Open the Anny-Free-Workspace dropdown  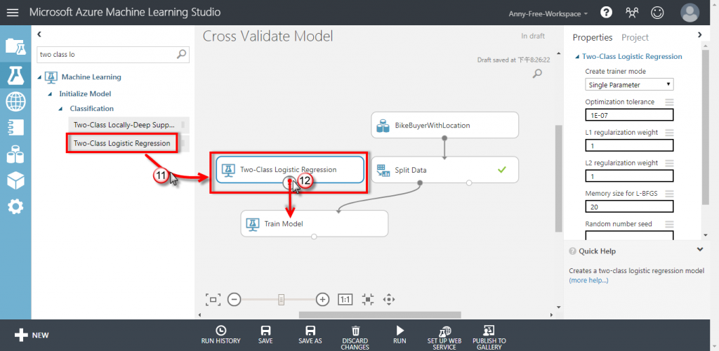pos(548,14)
